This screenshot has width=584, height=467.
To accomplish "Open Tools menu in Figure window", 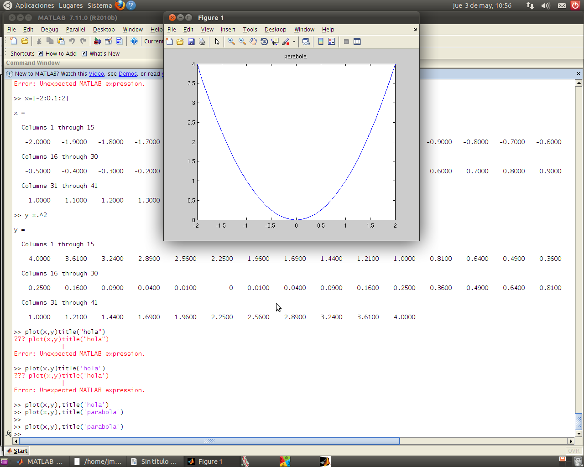I will (250, 30).
